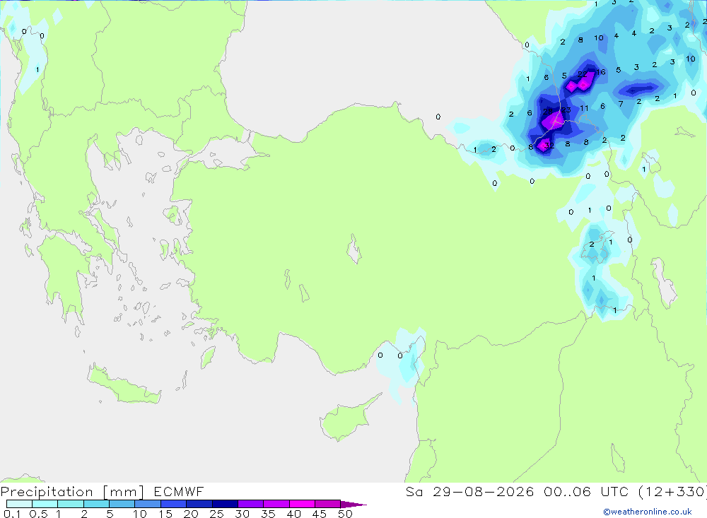The image size is (707, 518).
Task: Pick the 20–25 mm legend color swatch
Action: [199, 504]
